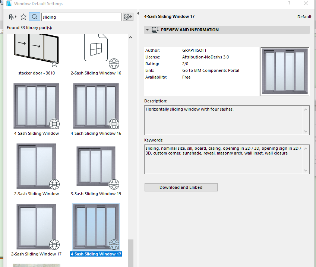Click Found 33 library part(s) text
This screenshot has width=316, height=267.
pos(29,28)
